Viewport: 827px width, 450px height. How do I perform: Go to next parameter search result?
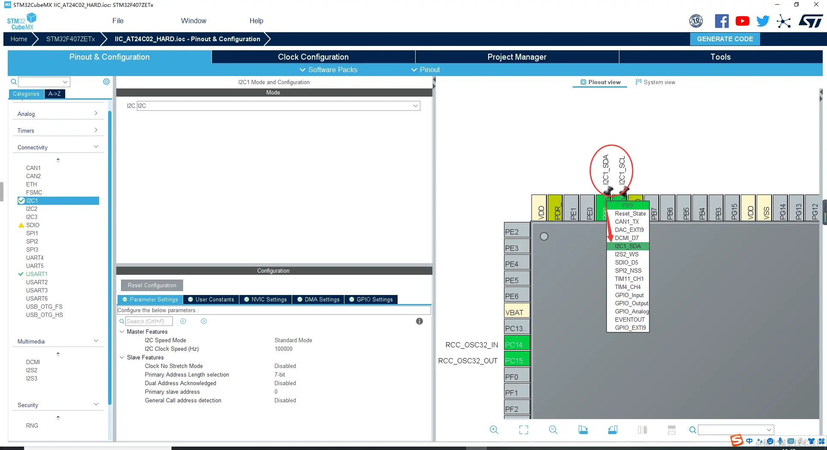click(x=204, y=321)
